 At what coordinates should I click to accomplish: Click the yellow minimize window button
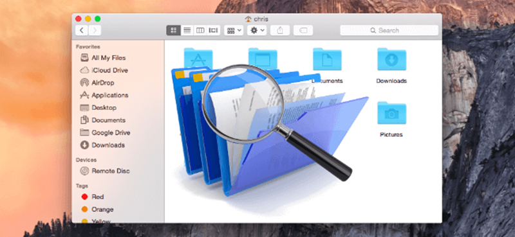click(88, 19)
